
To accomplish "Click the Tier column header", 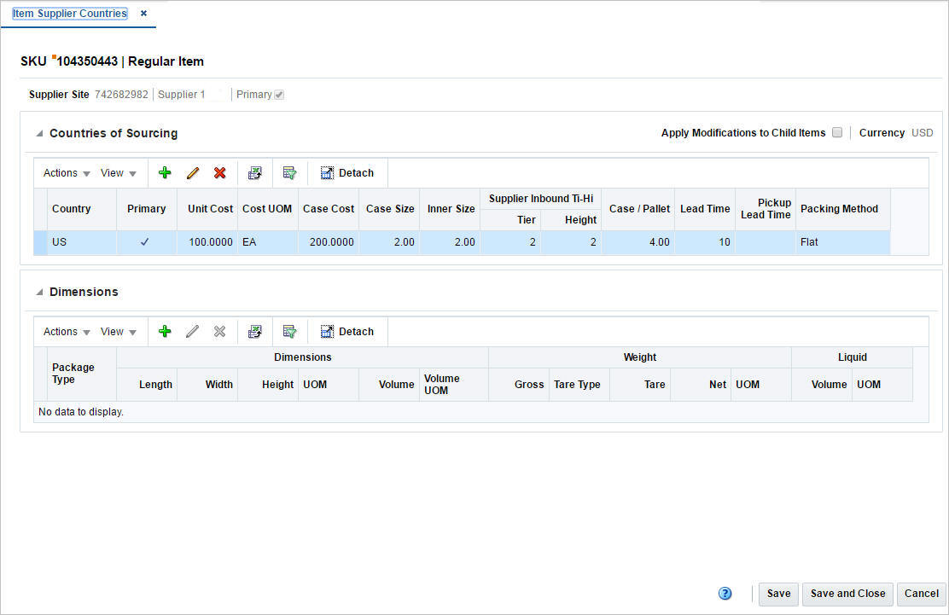I will click(x=510, y=219).
